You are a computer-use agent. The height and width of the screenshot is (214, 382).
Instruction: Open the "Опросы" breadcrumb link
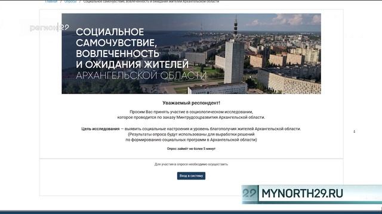[70, 1]
